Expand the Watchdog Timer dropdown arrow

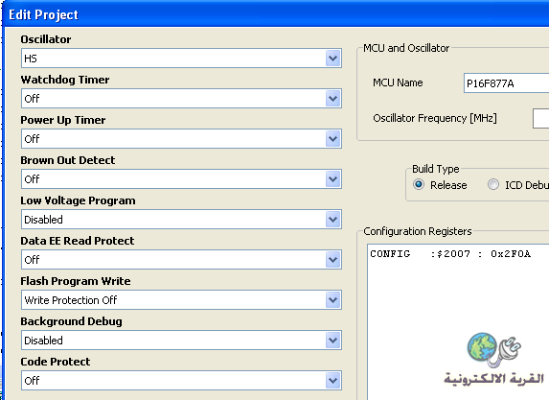coord(333,99)
